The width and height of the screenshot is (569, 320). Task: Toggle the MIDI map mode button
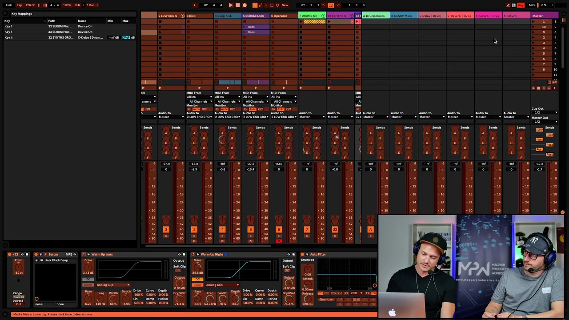[532, 5]
